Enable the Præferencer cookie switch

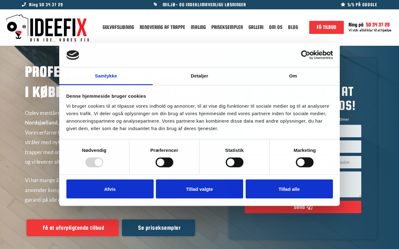pos(164,162)
